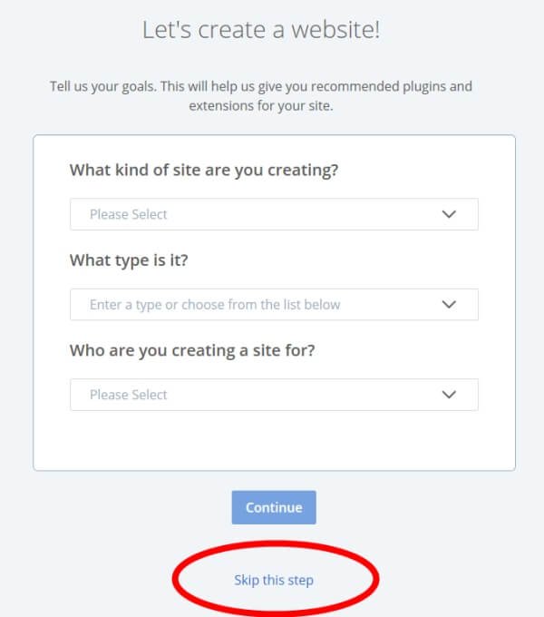544x617 pixels.
Task: Open the "What type is it?" combo box
Action: click(x=272, y=305)
